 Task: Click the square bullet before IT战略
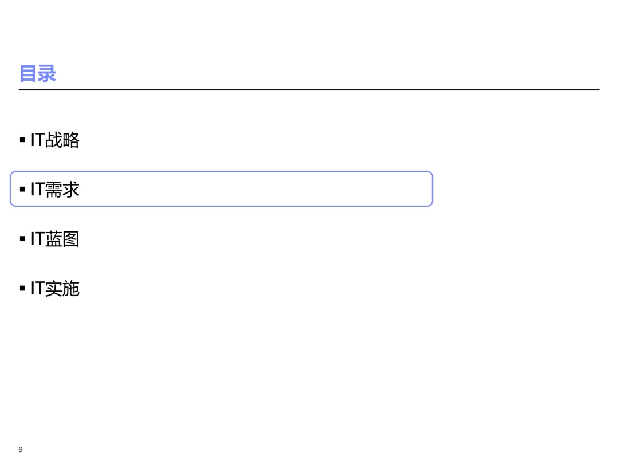[22, 140]
